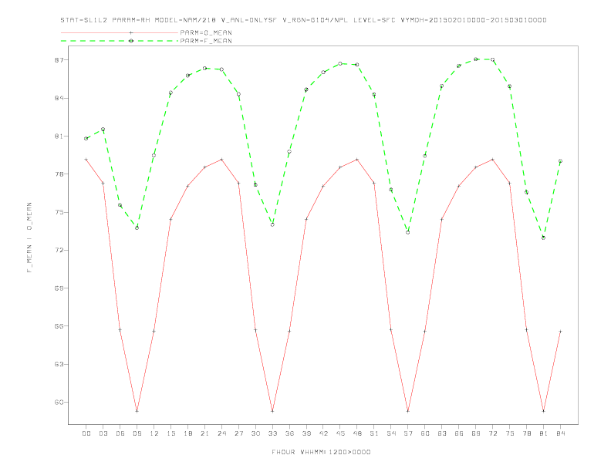Select the green F_MEAN point at hour 84
611x472 pixels.
tap(560, 161)
